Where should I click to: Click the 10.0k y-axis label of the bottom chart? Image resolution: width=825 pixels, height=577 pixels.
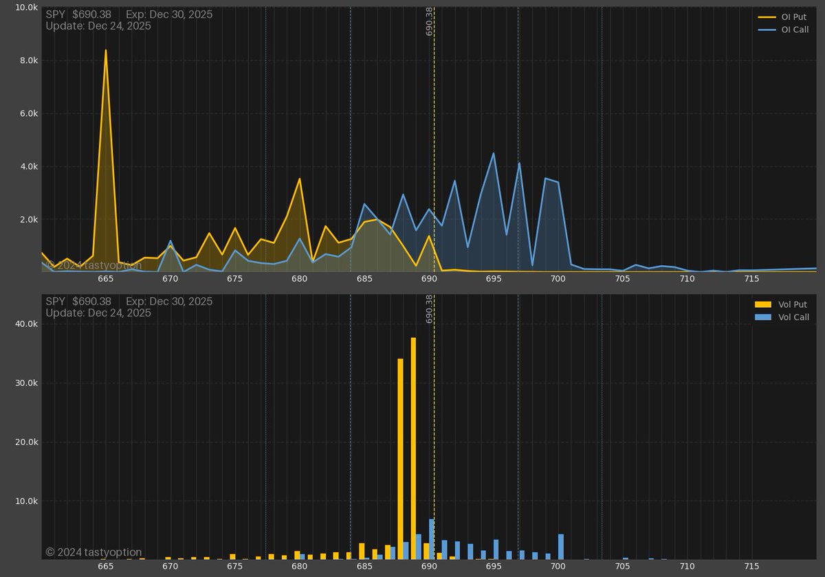[25, 501]
